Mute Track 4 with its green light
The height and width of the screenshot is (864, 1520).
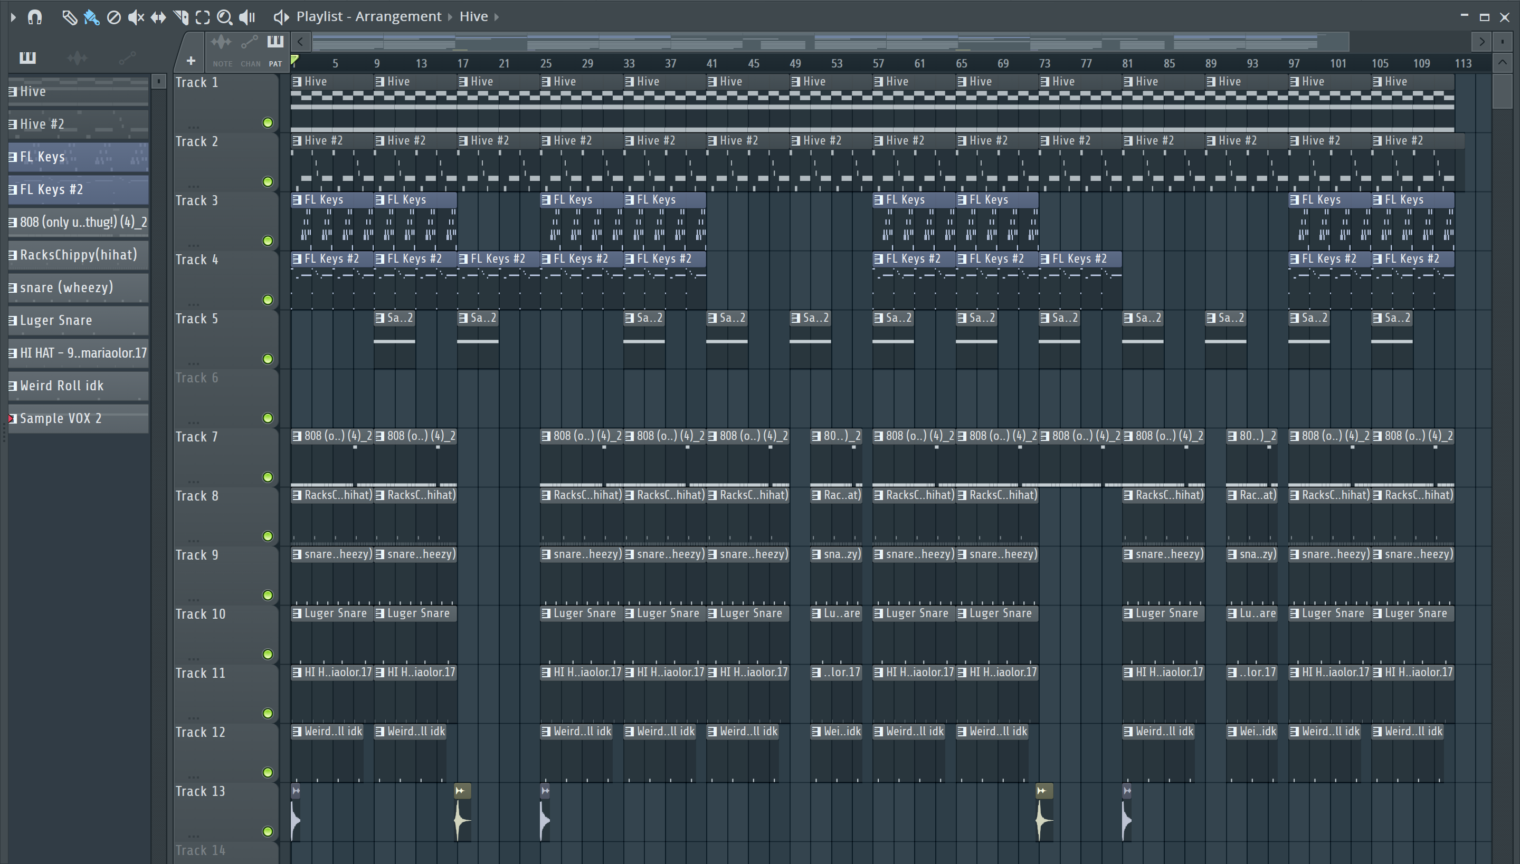point(268,300)
